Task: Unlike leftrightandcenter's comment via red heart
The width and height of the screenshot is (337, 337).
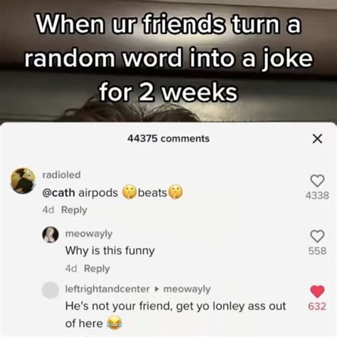Action: [317, 291]
